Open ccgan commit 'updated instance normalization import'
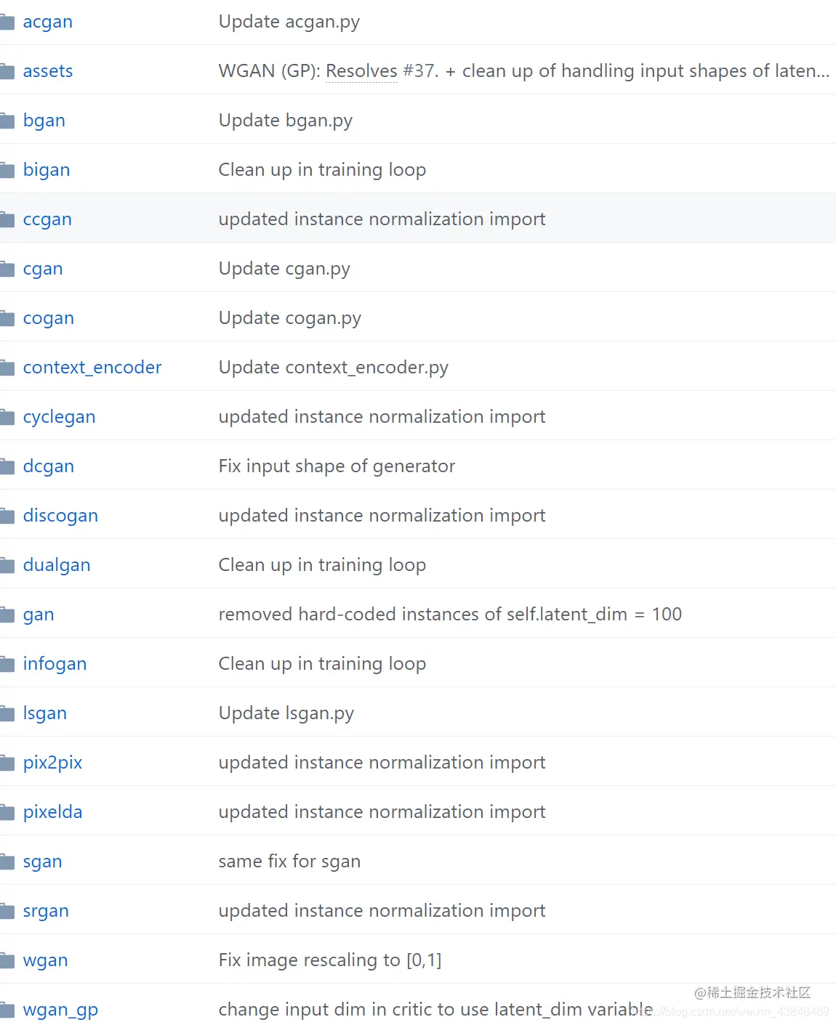This screenshot has height=1025, width=836. pyautogui.click(x=382, y=220)
